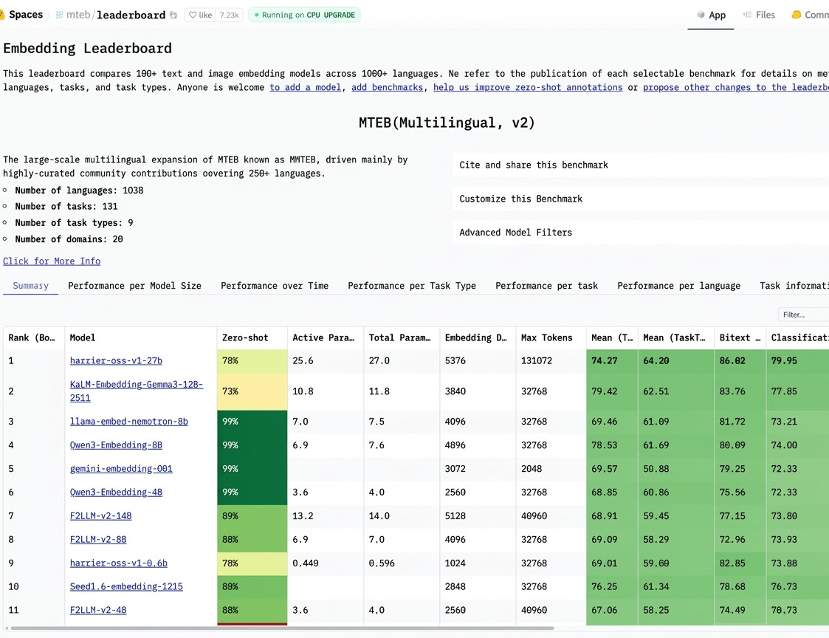Screen dimensions: 829x638
Task: Open the Qwen3-Embedding-8B model link
Action: (116, 445)
